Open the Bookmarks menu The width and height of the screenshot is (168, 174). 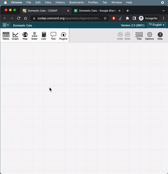pos(76,3)
